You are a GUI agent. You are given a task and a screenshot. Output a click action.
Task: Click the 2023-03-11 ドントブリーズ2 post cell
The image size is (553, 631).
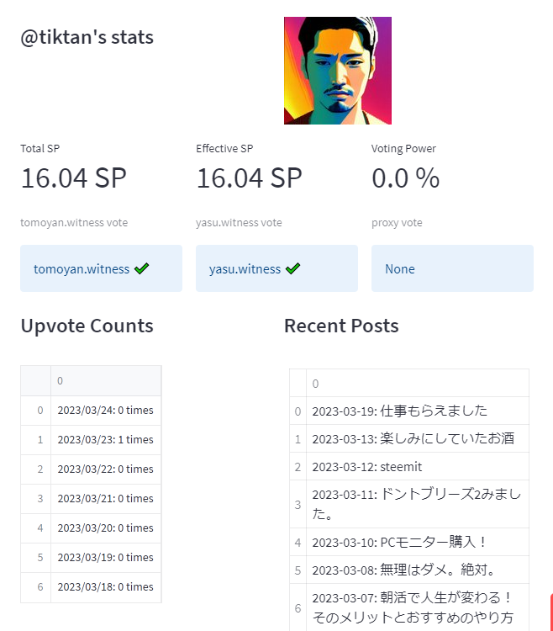tap(417, 504)
